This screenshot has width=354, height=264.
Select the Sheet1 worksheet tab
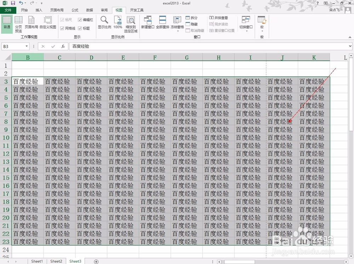37,261
